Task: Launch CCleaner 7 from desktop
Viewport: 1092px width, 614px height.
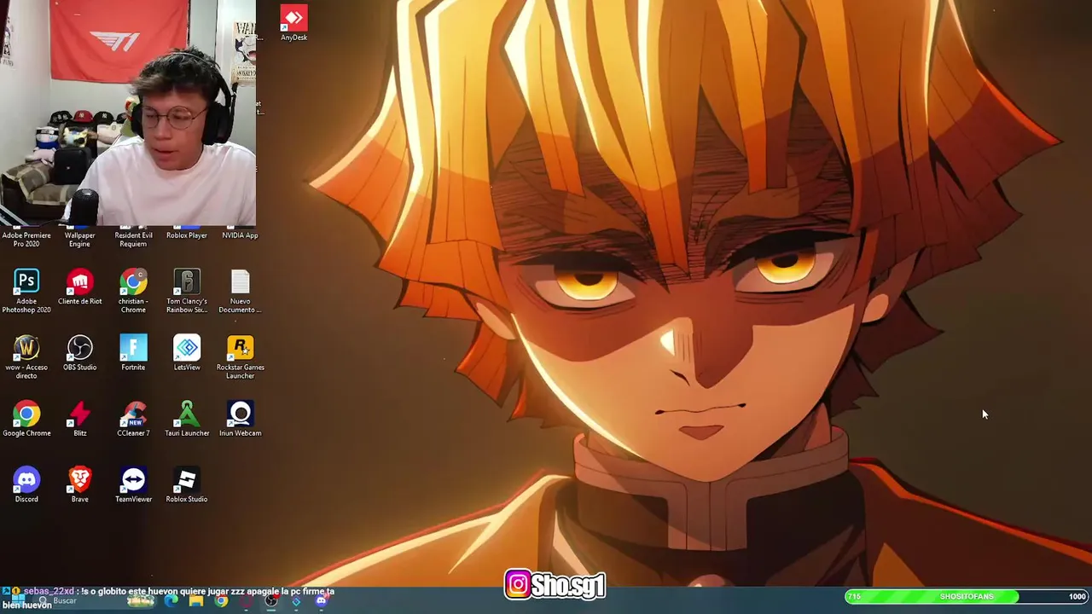Action: (133, 420)
